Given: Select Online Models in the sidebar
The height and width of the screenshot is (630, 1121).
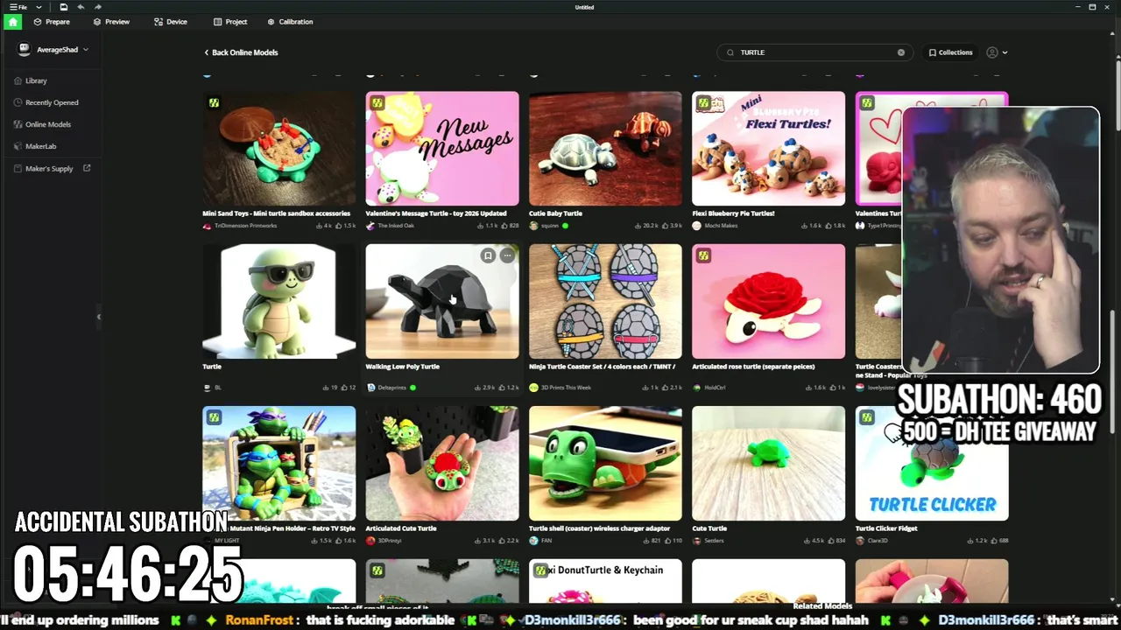Looking at the screenshot, I should (x=42, y=124).
